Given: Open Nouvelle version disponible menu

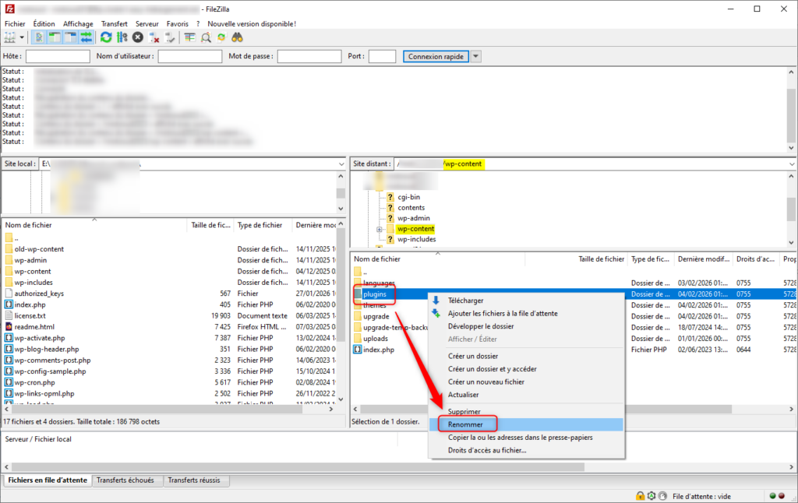Looking at the screenshot, I should click(252, 23).
